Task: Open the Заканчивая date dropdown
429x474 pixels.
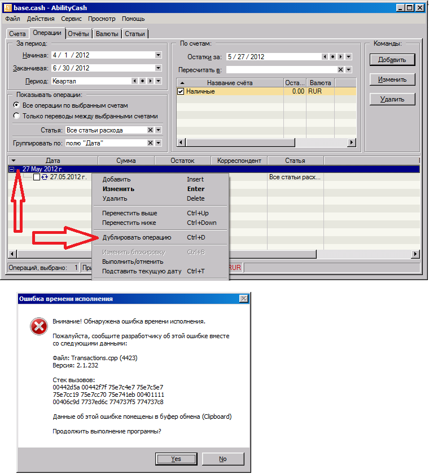Action: (159, 68)
